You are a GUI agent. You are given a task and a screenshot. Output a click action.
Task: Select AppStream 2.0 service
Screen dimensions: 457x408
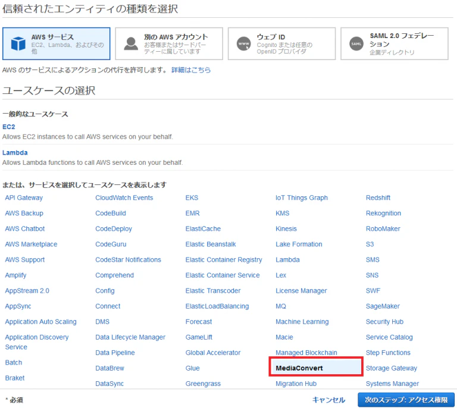coord(27,291)
